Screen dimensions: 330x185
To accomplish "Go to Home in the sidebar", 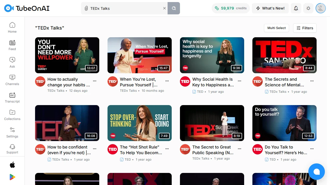I will click(12, 27).
